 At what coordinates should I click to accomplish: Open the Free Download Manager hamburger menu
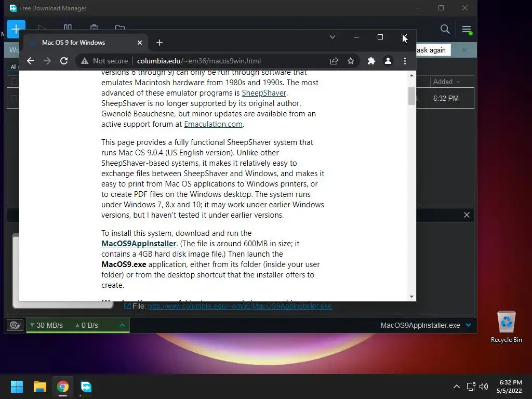[467, 30]
